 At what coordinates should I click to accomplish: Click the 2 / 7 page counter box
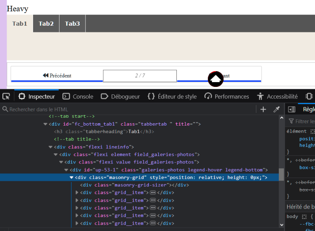140,76
